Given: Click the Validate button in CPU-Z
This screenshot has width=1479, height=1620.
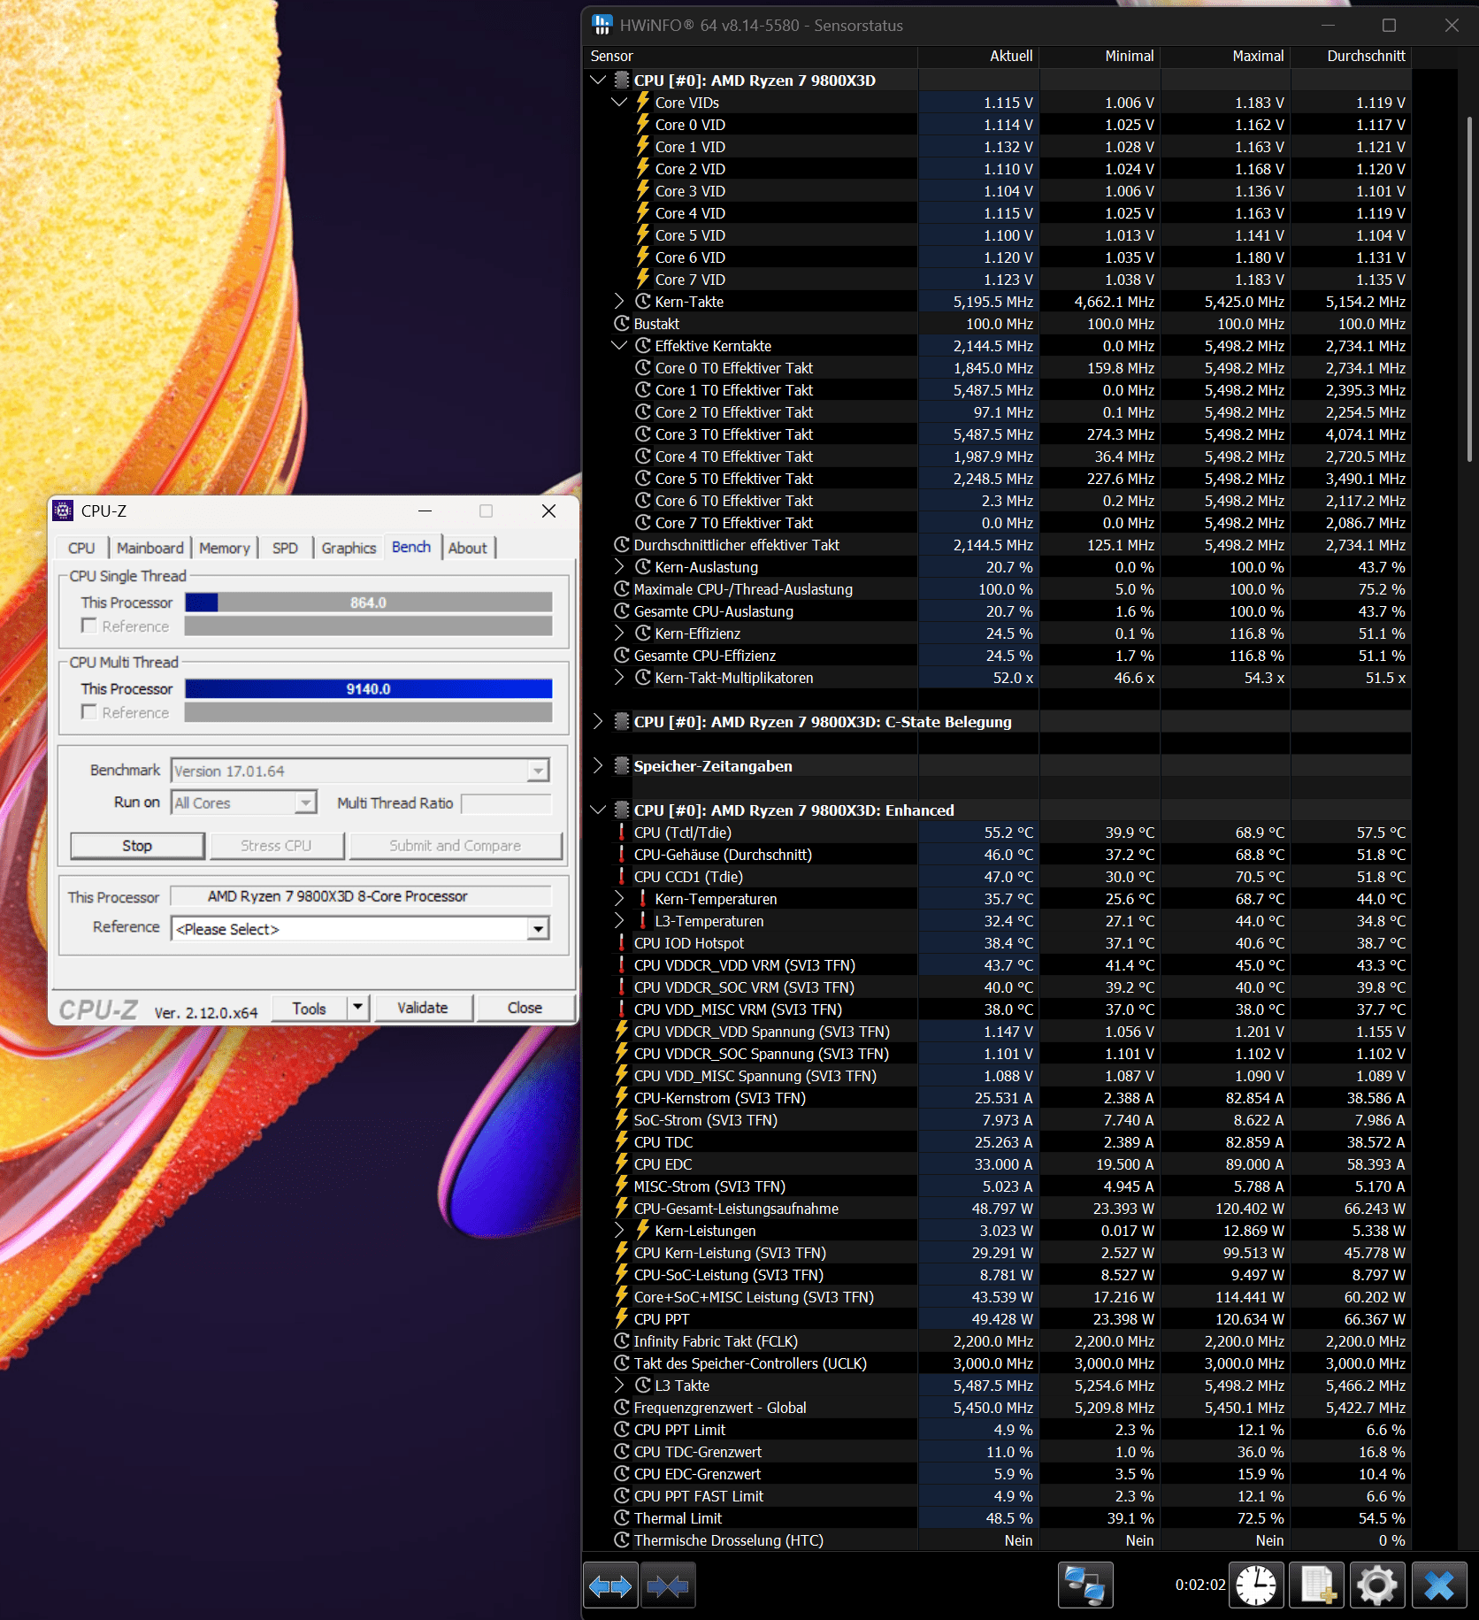Looking at the screenshot, I should tap(423, 1008).
